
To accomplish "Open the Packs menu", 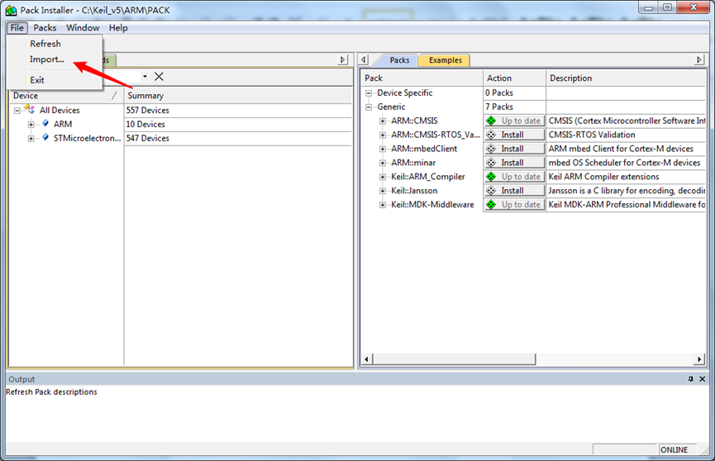I will [x=45, y=28].
